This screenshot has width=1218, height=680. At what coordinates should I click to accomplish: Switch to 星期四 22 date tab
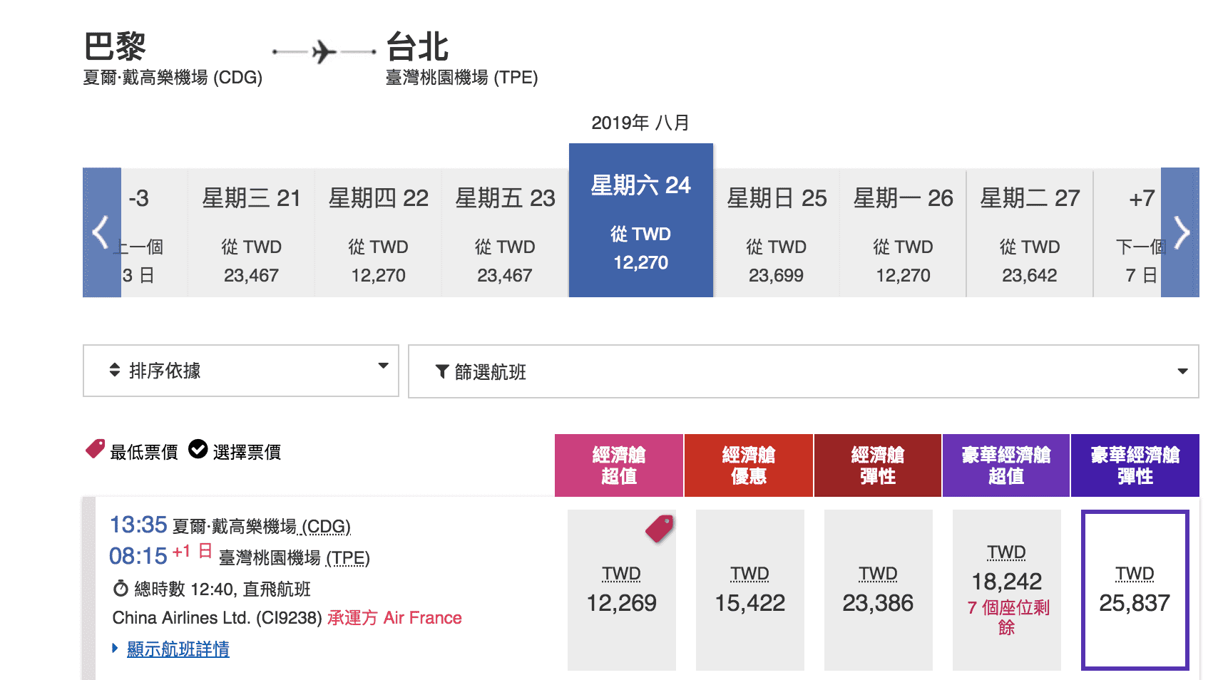[378, 232]
